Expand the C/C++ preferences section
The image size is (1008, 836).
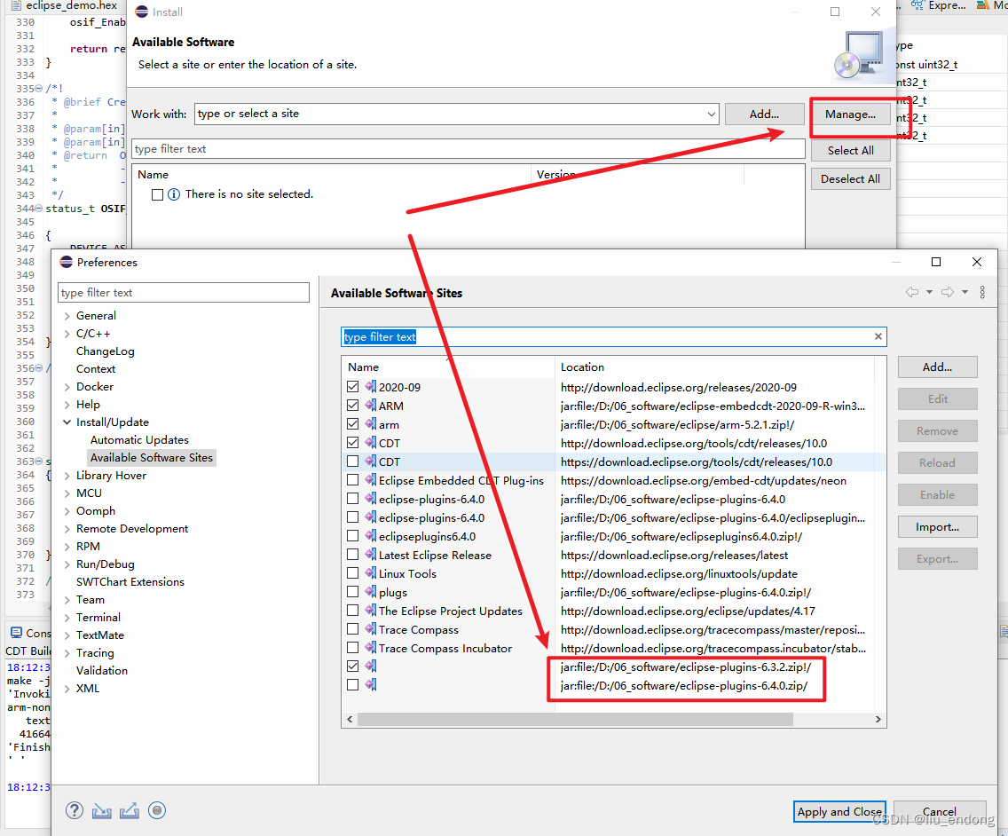point(67,333)
